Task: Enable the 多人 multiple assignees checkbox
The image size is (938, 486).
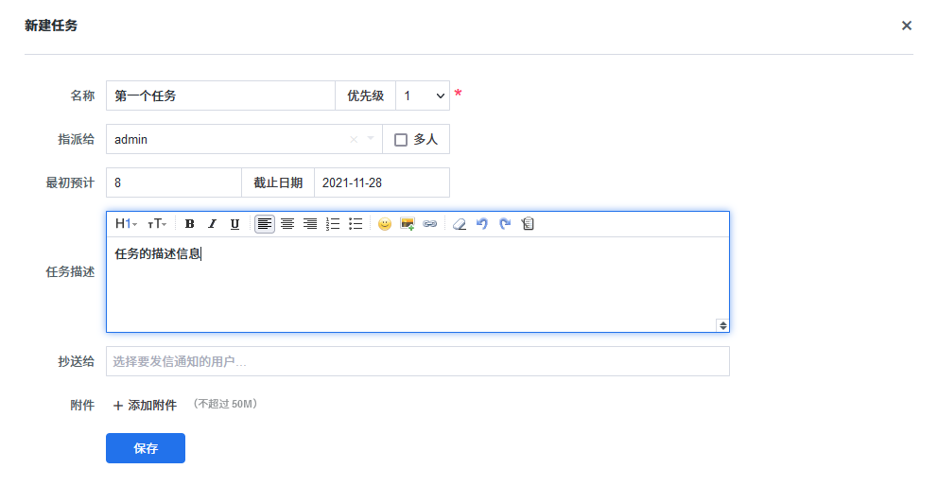Action: click(x=401, y=140)
